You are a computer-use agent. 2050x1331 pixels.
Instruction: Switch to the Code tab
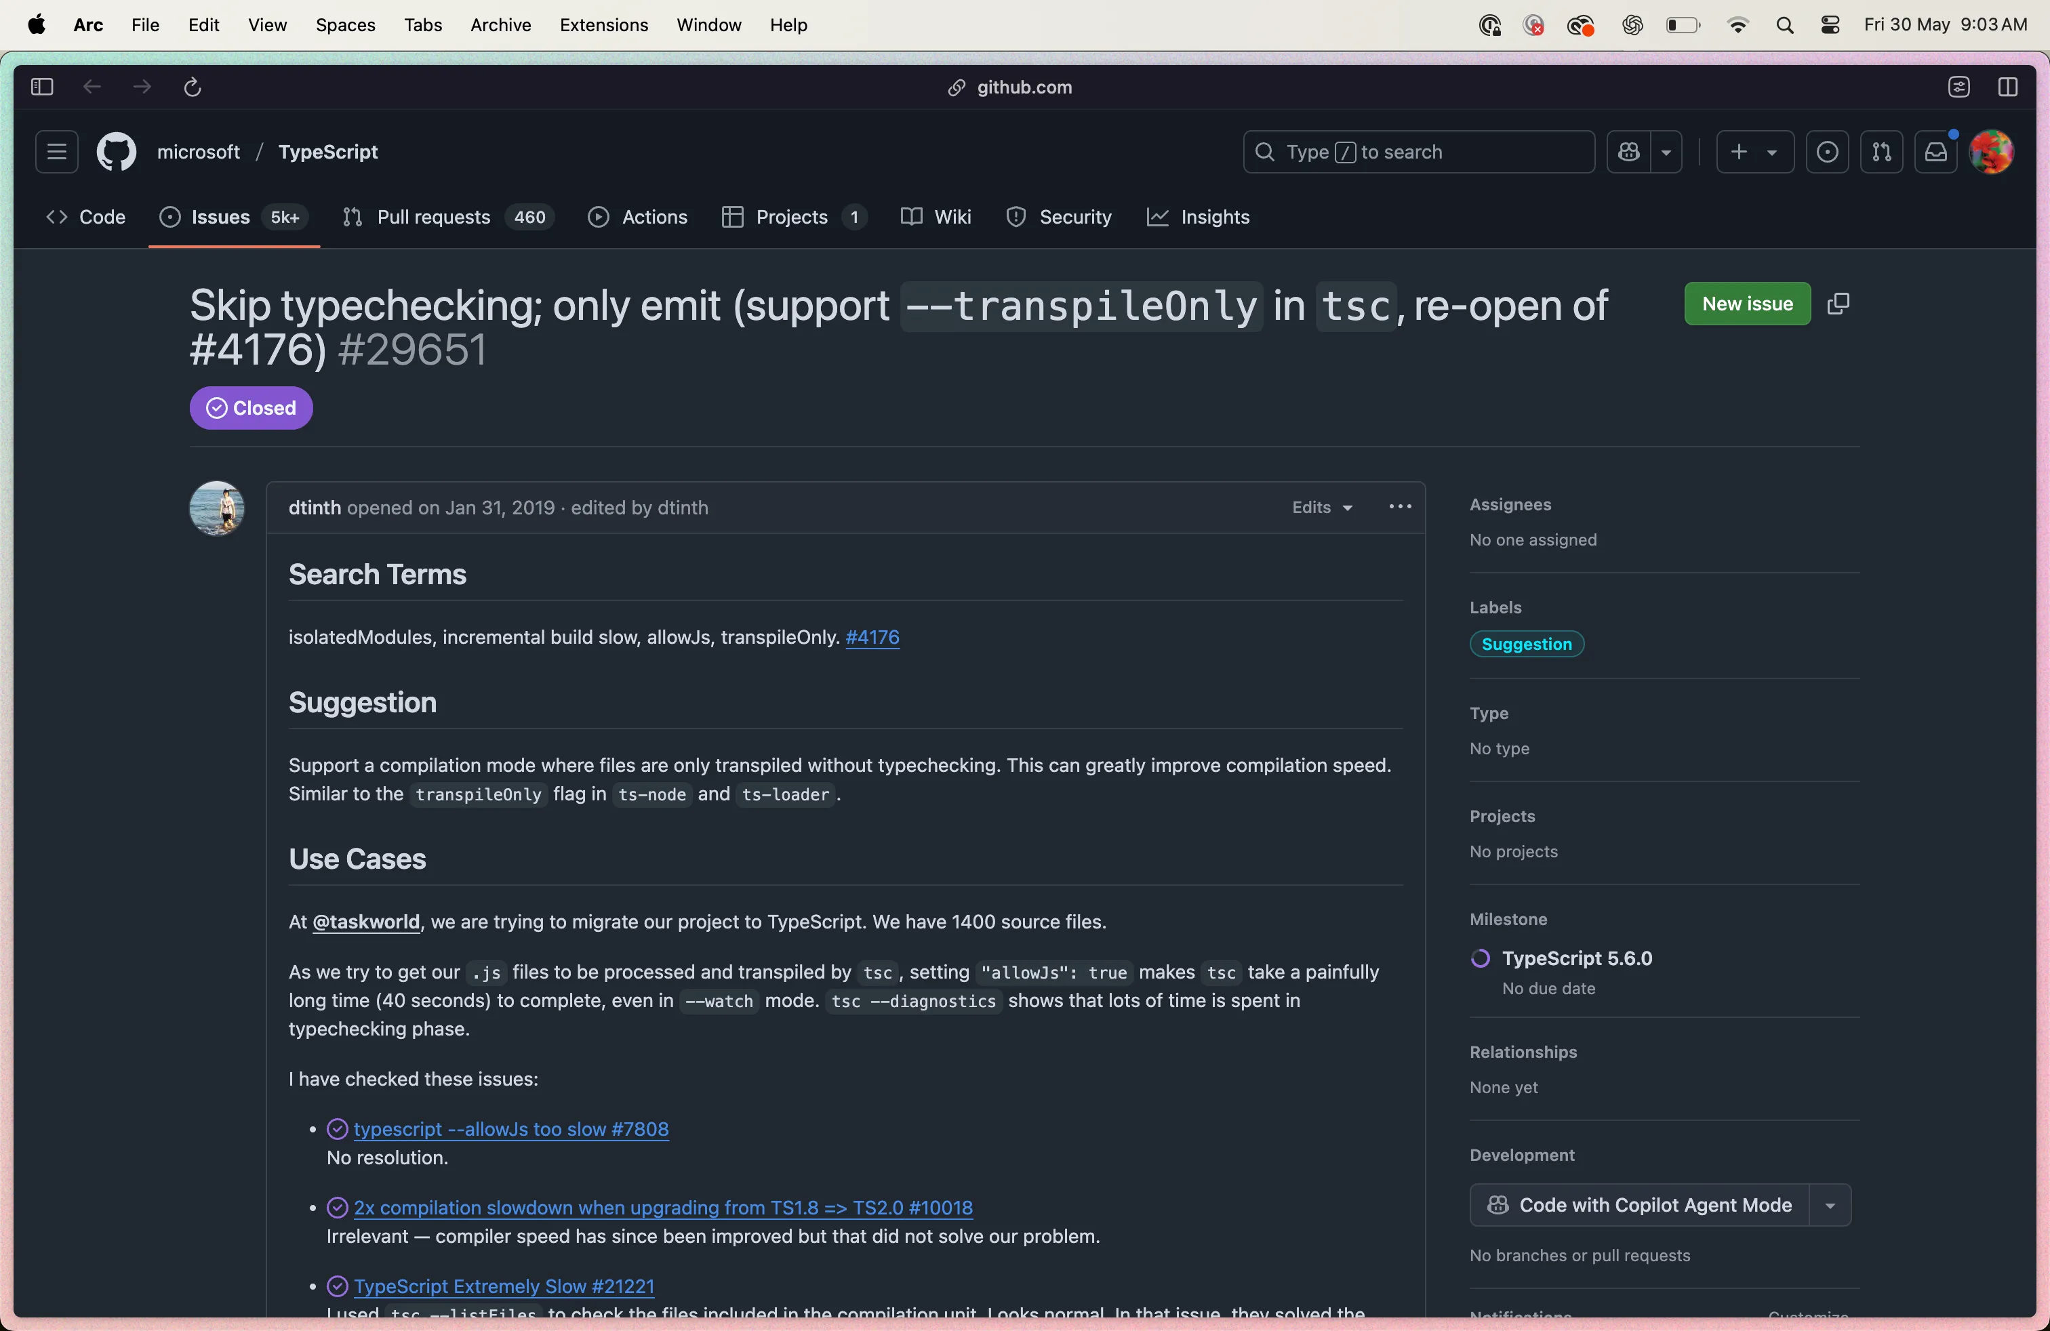coord(85,217)
